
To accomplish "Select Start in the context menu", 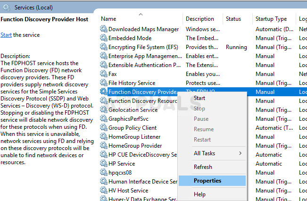I will pos(199,98).
